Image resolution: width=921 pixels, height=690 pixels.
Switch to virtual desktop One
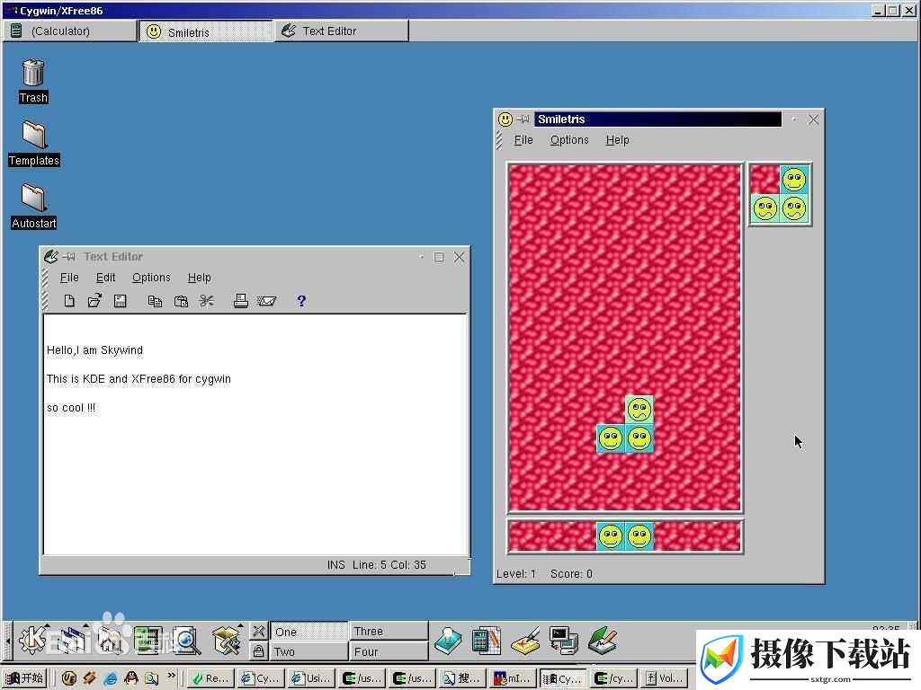308,632
